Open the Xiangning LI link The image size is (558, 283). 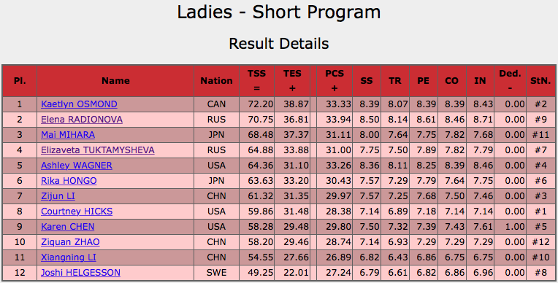[69, 257]
